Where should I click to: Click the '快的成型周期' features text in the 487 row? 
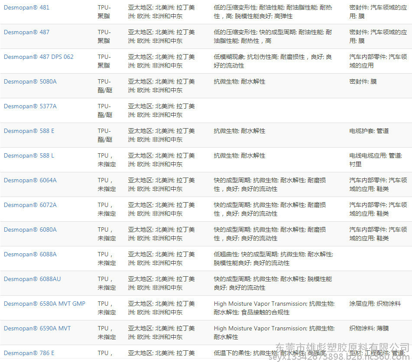[x=273, y=36]
